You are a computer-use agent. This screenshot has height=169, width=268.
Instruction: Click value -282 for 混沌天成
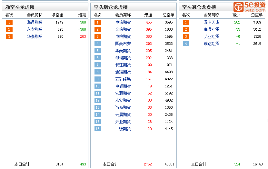point(236,22)
